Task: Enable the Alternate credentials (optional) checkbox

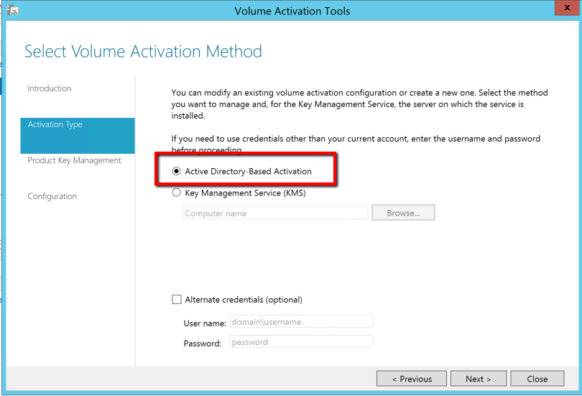Action: [x=177, y=300]
